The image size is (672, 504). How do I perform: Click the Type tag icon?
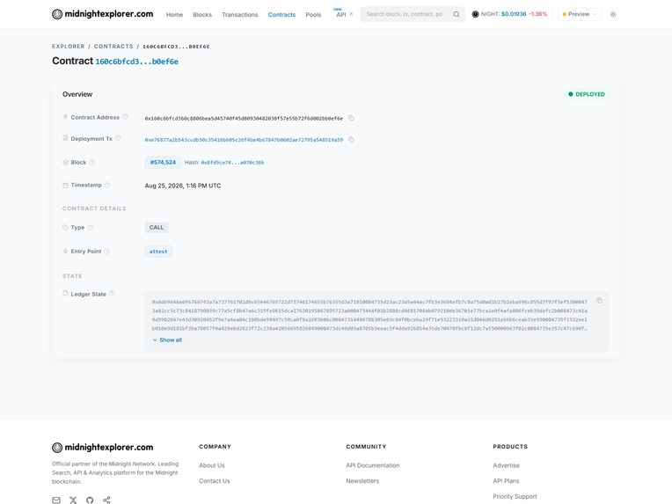pos(65,228)
